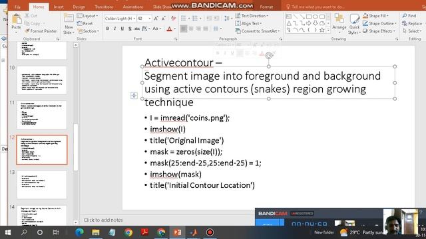Open the Font dialog launcher

click(x=176, y=39)
